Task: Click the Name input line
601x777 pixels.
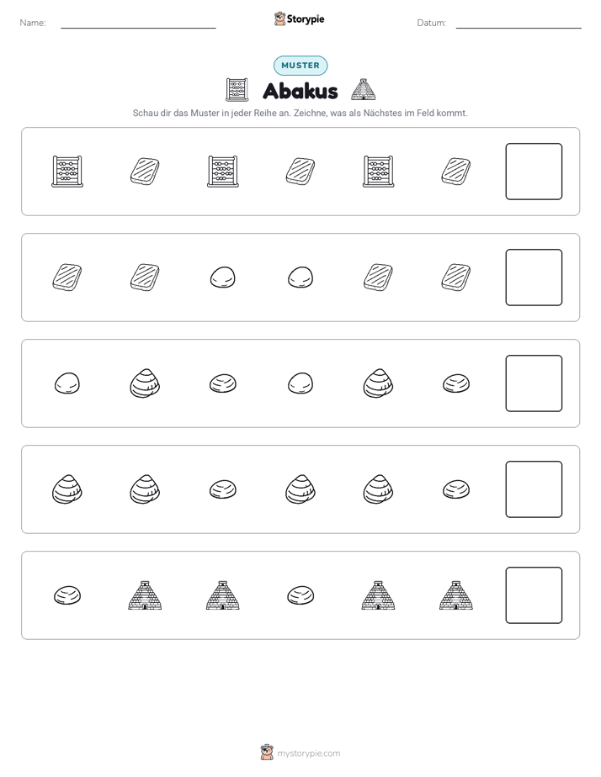Action: point(138,23)
